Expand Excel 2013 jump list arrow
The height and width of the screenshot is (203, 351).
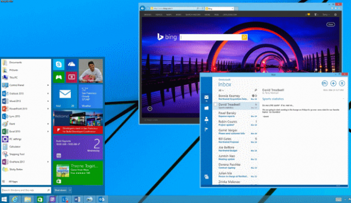click(48, 131)
